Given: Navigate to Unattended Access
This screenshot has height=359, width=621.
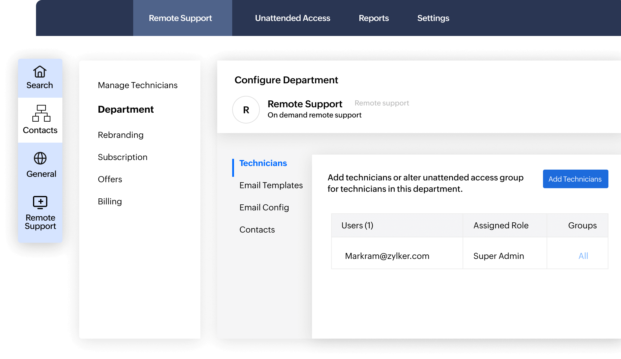Looking at the screenshot, I should [292, 18].
